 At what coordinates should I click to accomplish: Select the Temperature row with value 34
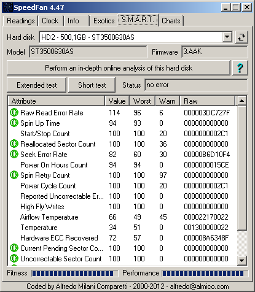tap(122, 227)
